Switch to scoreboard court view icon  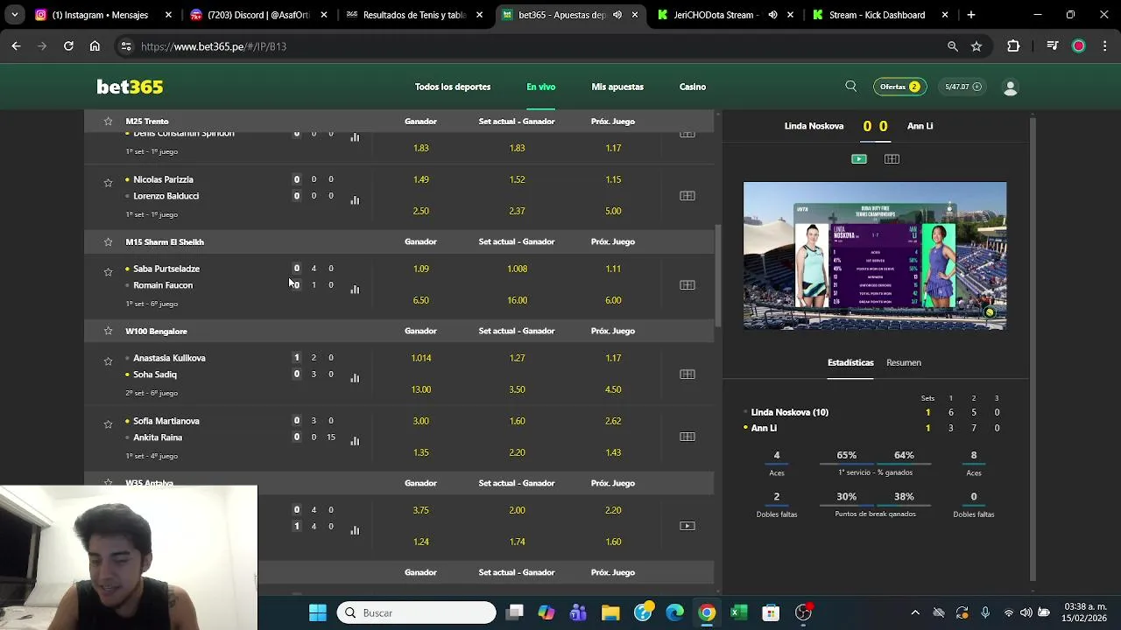(892, 158)
